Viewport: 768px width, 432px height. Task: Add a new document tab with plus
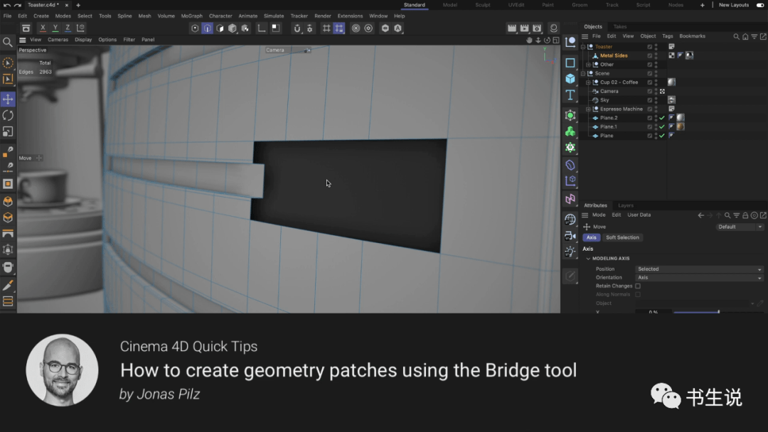(x=78, y=5)
